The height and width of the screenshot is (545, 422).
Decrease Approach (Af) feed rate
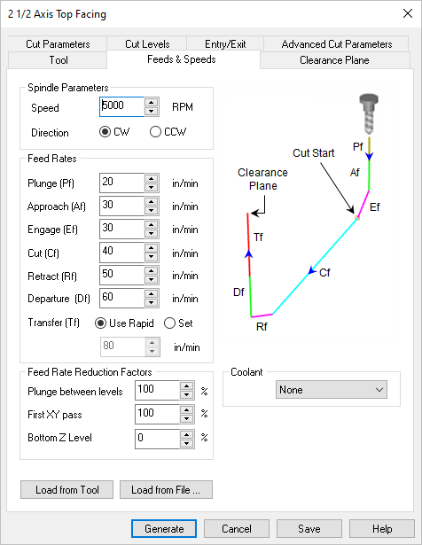tap(152, 211)
